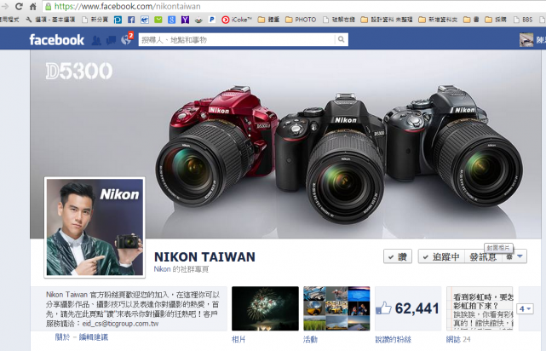Click the Facebook logo in the header
The width and height of the screenshot is (546, 351).
pos(57,40)
